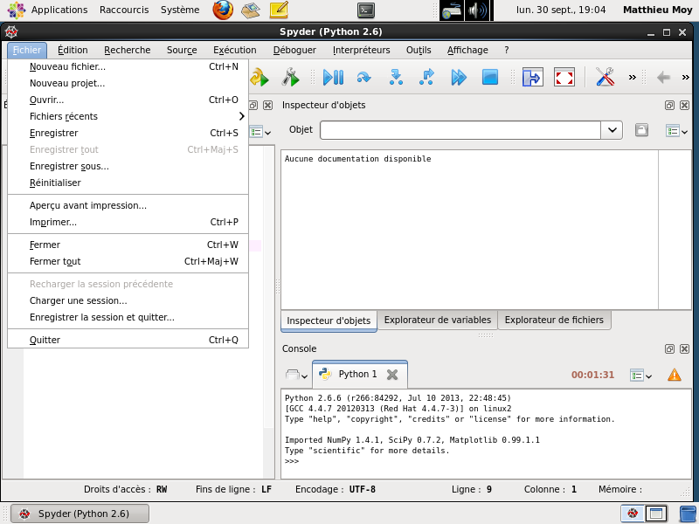
Task: Click the step return debug icon
Action: pos(426,78)
